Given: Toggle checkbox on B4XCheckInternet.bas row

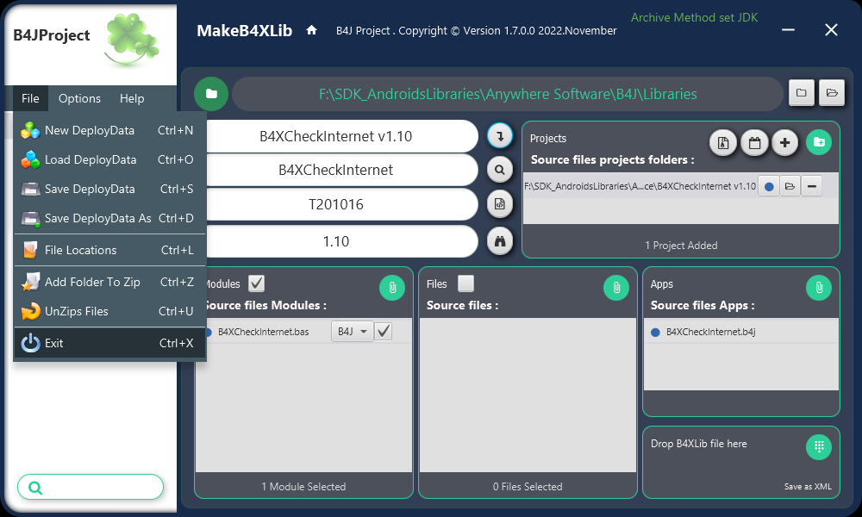Looking at the screenshot, I should pos(384,331).
